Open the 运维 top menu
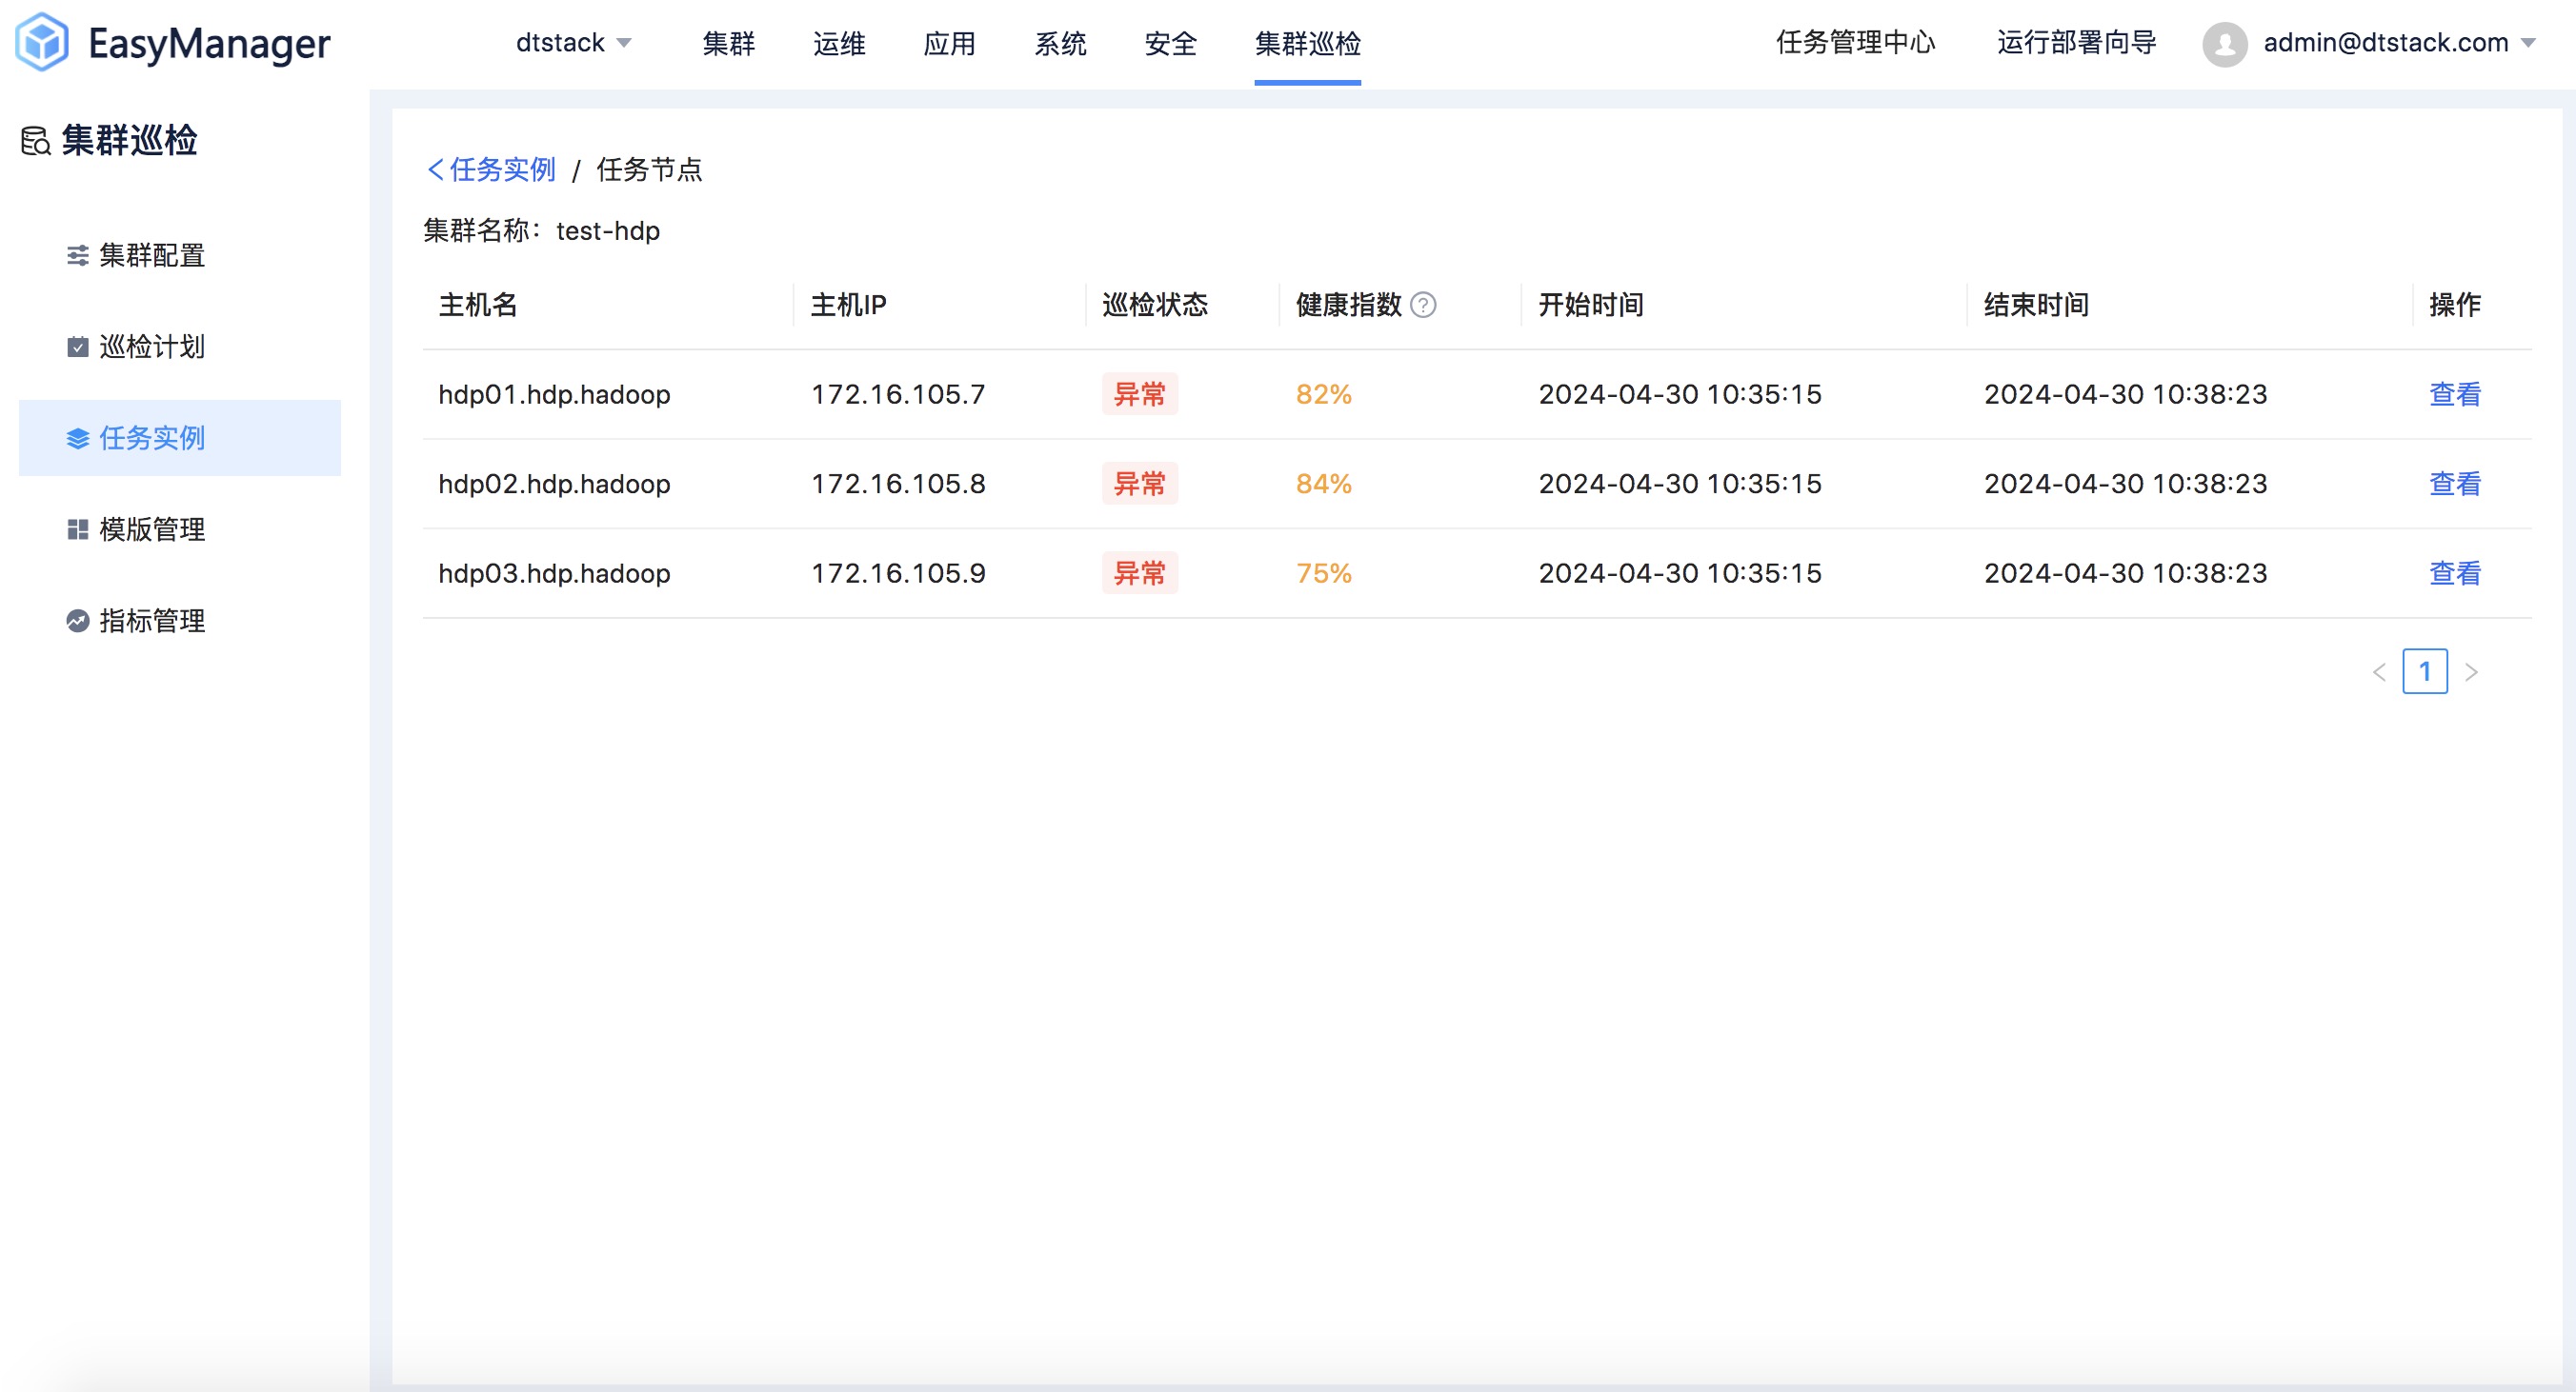This screenshot has height=1392, width=2576. 839,44
